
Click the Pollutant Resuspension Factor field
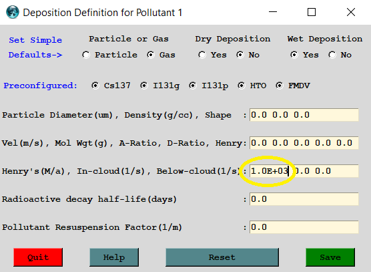(304, 227)
